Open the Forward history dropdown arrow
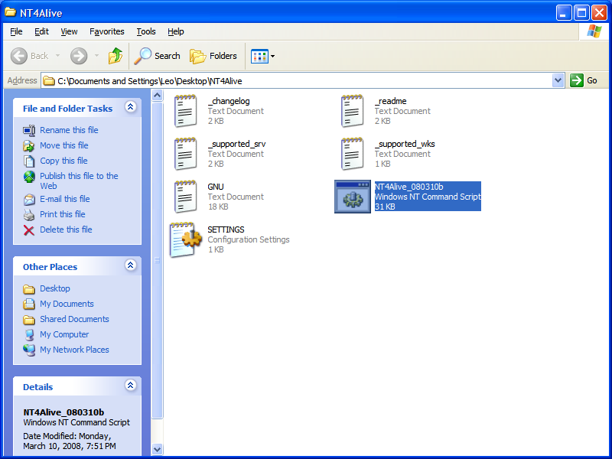The image size is (612, 459). pos(96,56)
